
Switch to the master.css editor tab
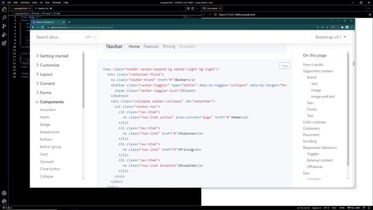click(43, 8)
